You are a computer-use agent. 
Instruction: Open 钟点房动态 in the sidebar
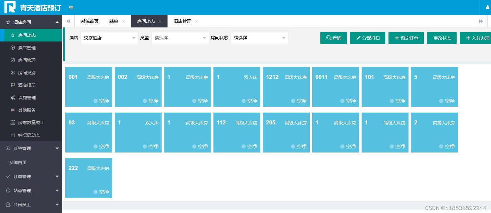[x=31, y=135]
